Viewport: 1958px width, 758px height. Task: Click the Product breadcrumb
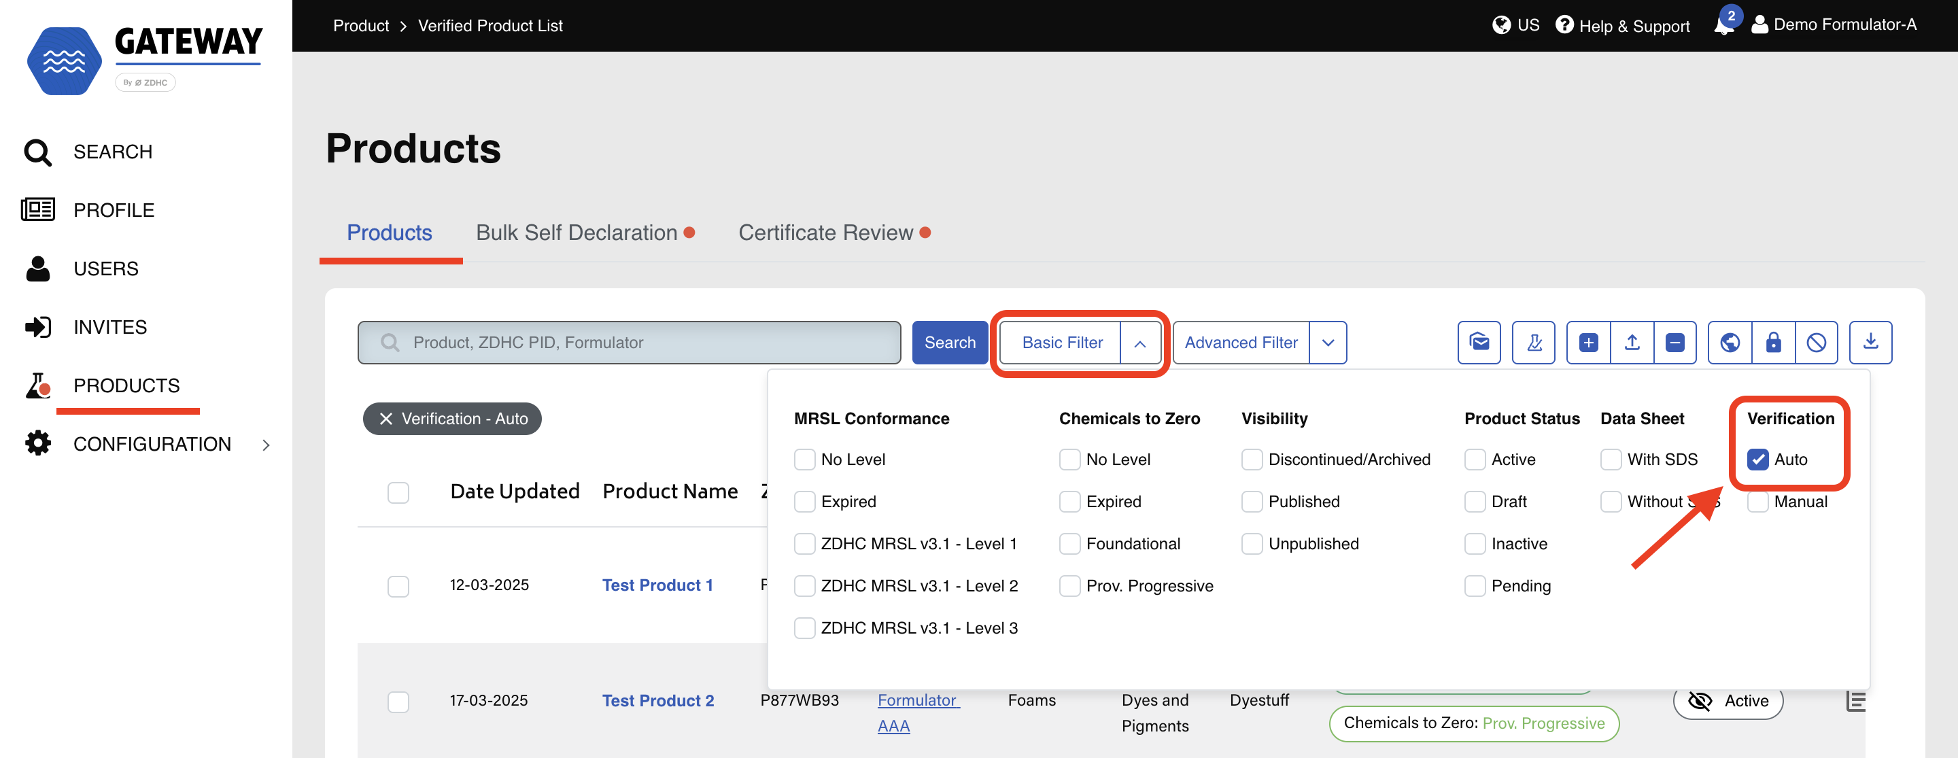point(360,26)
